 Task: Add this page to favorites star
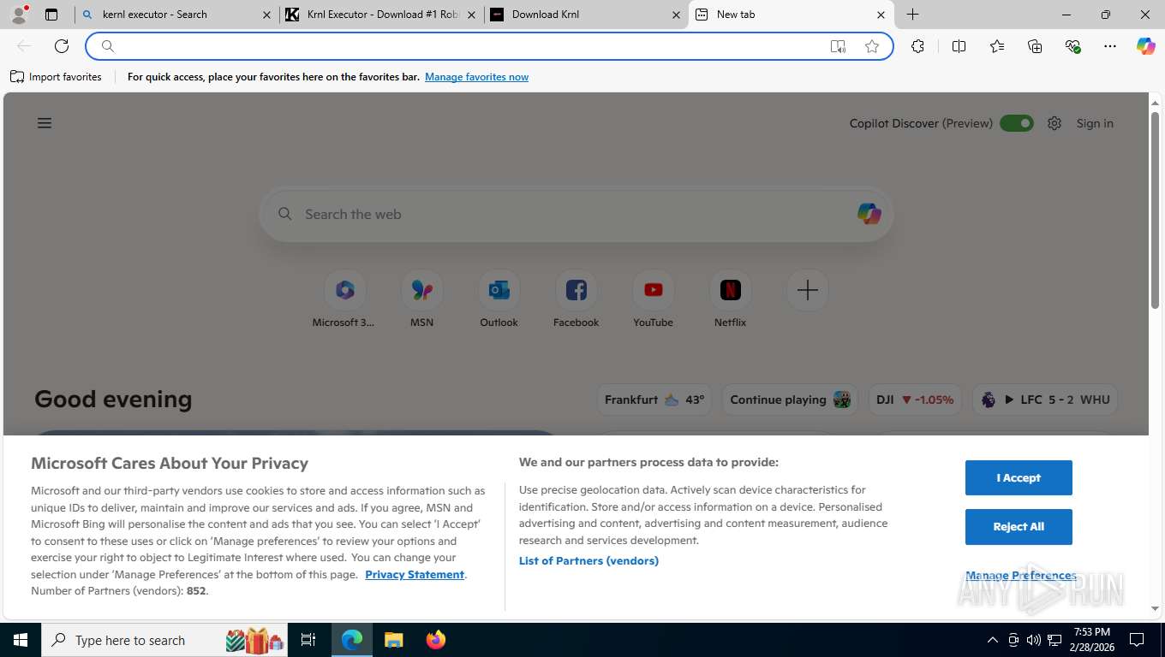(x=872, y=46)
